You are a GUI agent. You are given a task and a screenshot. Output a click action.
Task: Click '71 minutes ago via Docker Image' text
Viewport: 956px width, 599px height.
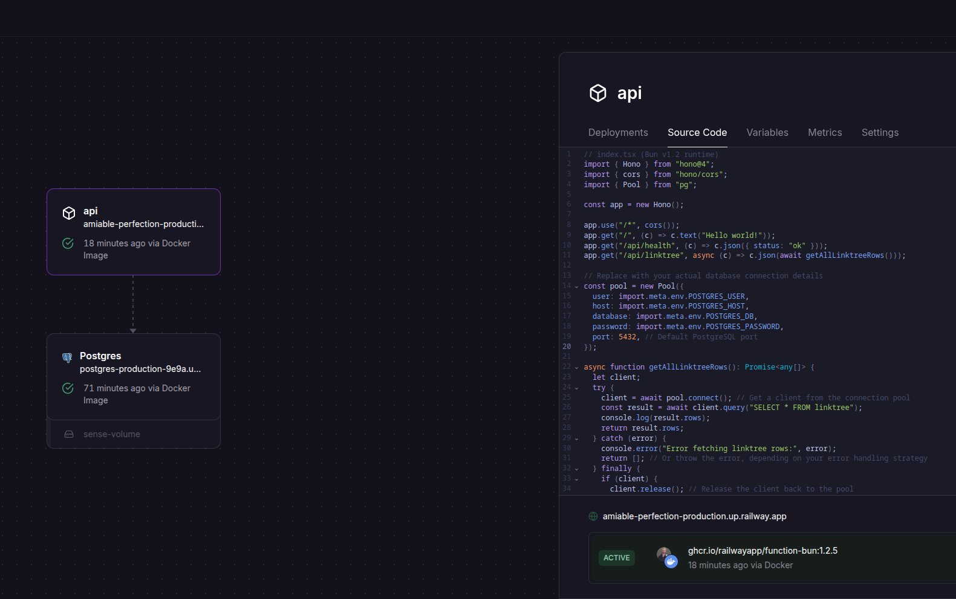[x=137, y=394]
